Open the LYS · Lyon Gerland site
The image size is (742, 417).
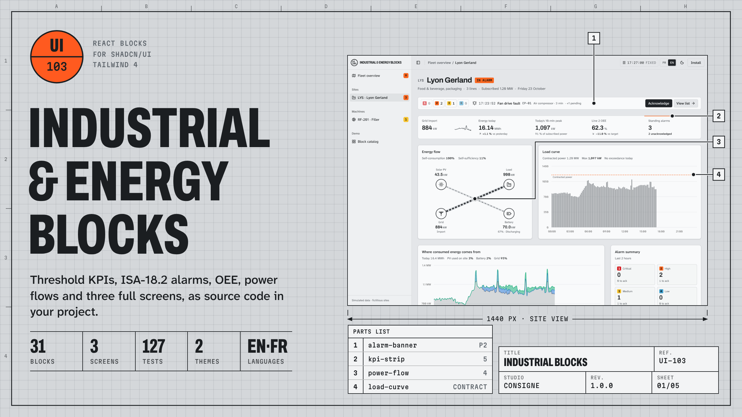coord(380,98)
